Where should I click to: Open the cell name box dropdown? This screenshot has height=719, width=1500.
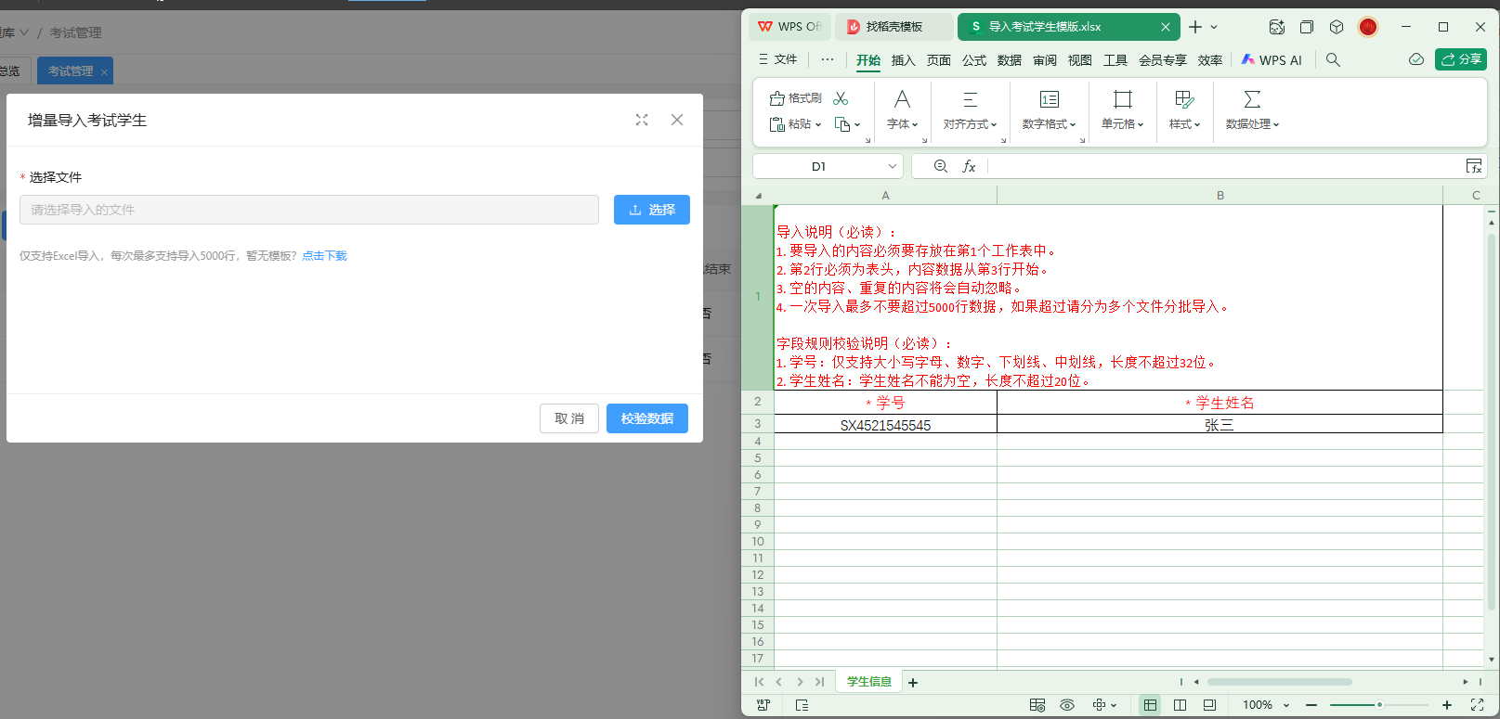[x=892, y=167]
